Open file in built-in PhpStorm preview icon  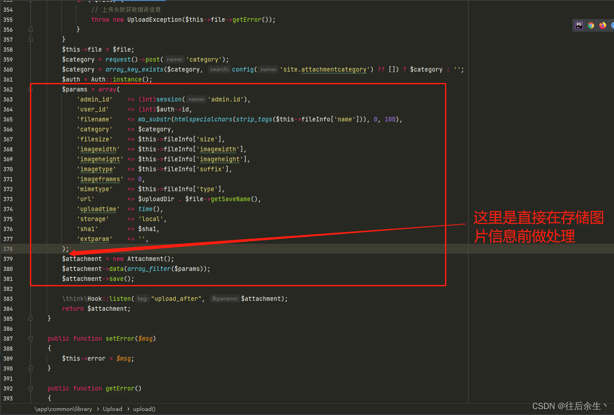coord(579,25)
